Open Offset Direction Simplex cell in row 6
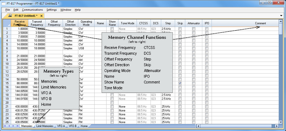Screen dimensions: 286x131 70,48
